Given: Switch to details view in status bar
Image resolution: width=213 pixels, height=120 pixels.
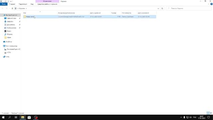Looking at the screenshot, I should (x=208, y=113).
